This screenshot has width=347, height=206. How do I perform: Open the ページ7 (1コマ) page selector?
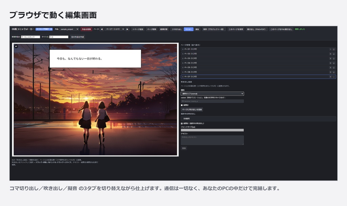tap(115, 29)
